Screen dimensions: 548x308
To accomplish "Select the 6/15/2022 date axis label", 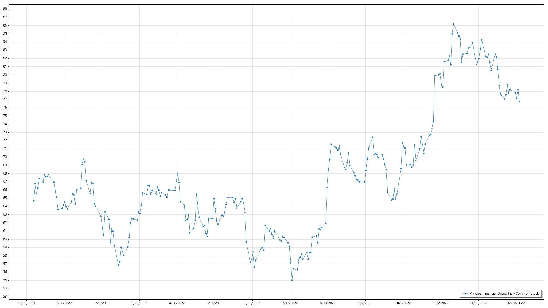I will pyautogui.click(x=252, y=303).
